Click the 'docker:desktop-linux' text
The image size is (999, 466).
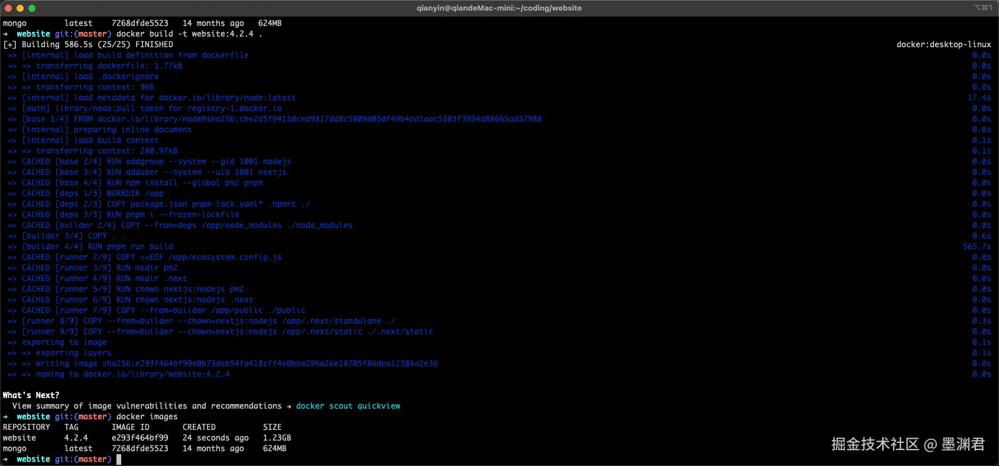[943, 44]
